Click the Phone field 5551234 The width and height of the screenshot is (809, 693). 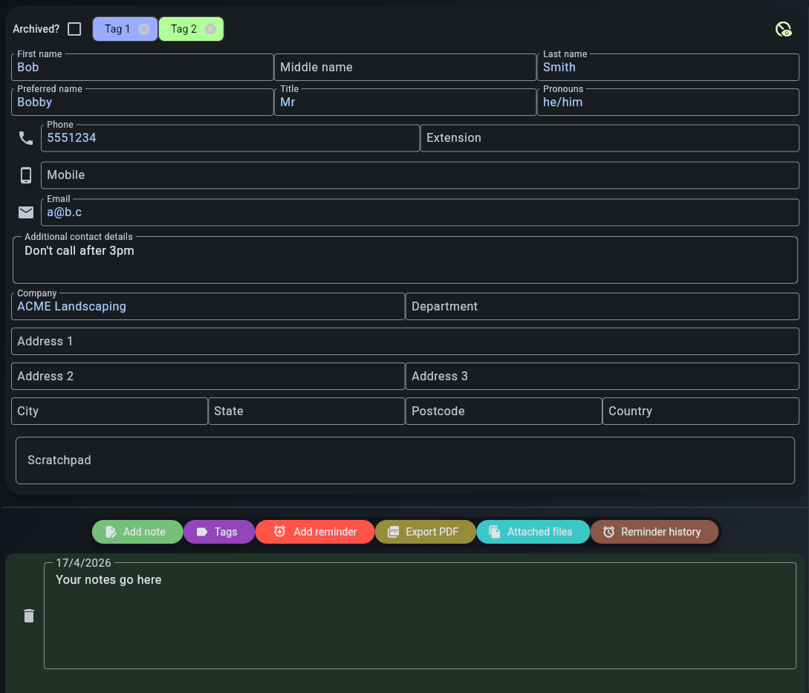coord(230,137)
